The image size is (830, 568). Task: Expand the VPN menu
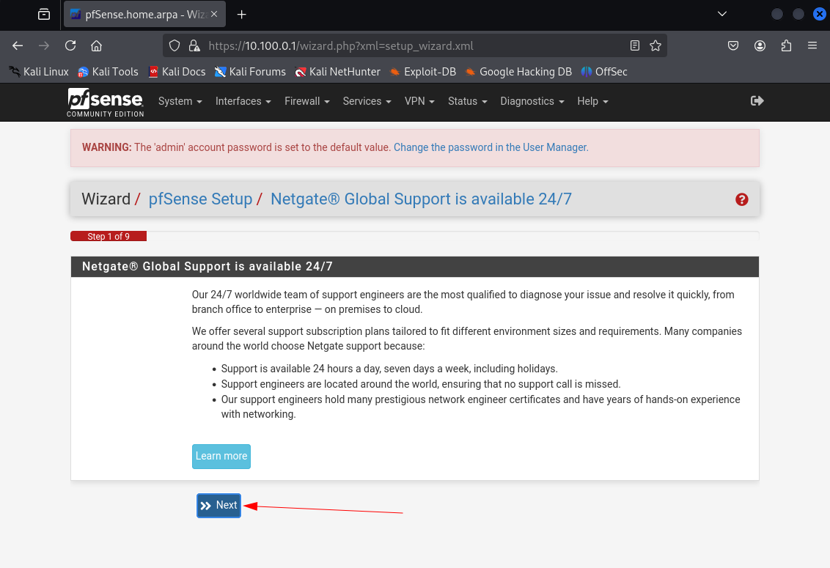[x=419, y=101]
